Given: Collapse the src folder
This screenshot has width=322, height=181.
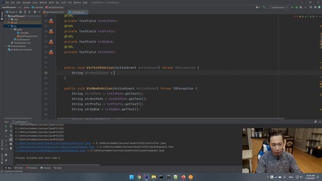Looking at the screenshot, I should click(x=9, y=26).
